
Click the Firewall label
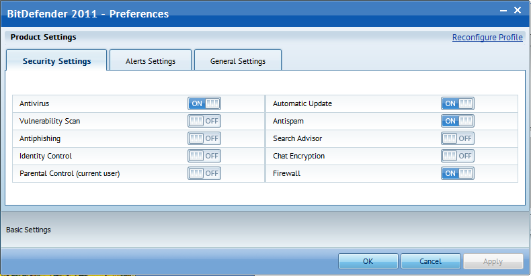point(286,173)
